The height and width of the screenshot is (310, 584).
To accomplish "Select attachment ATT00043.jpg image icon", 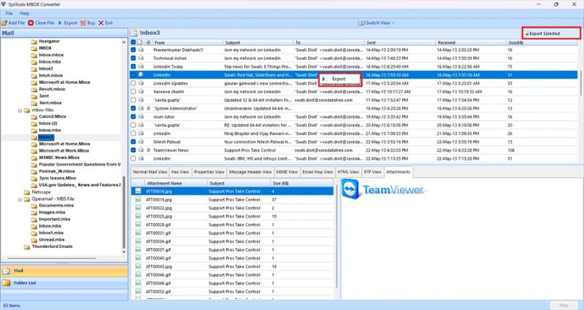I will [x=138, y=266].
